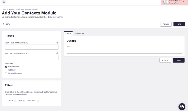This screenshot has width=188, height=111.
Task: Switch to the CONTENT tab
Action: [68, 34]
